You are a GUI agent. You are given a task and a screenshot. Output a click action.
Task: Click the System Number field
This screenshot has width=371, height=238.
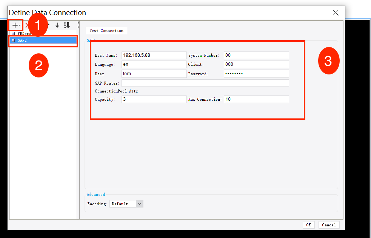point(256,55)
